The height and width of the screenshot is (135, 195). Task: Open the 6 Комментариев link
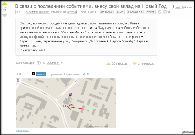point(38,12)
